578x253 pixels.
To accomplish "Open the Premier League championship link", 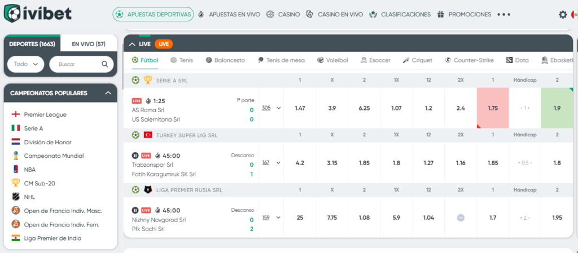I will [x=45, y=114].
